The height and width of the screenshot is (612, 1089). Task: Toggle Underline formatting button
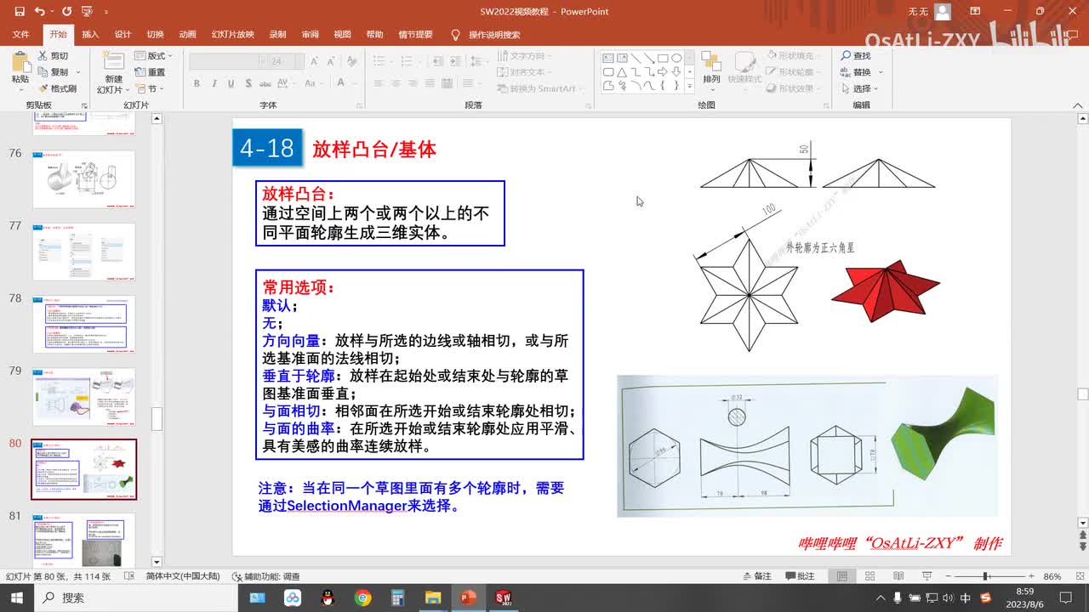pos(231,83)
